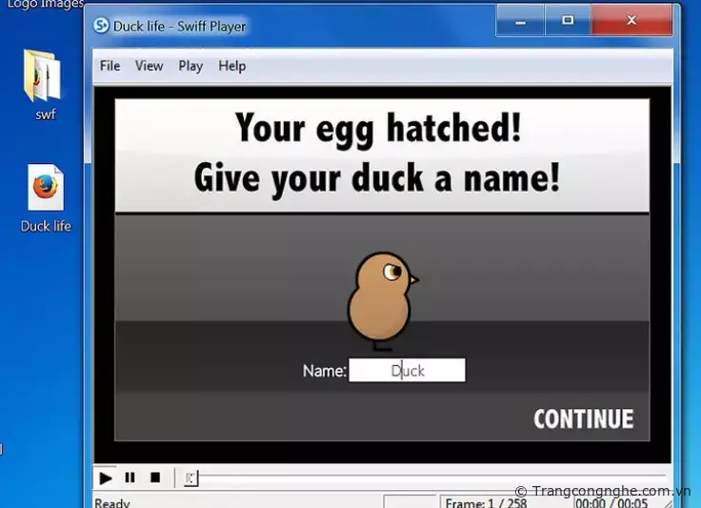This screenshot has width=701, height=508.
Task: Click the Play button in playback toolbar
Action: (x=106, y=478)
